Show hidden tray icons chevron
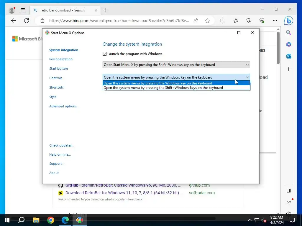The image size is (302, 226). (x=250, y=220)
